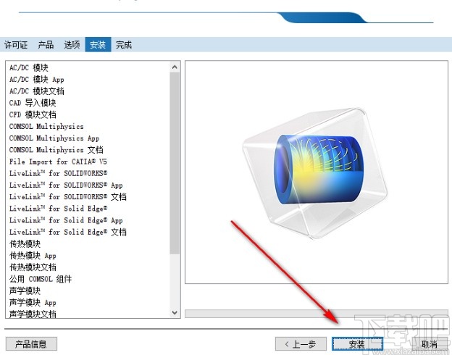Switch to the 完成 tab
452x355 pixels.
(124, 45)
